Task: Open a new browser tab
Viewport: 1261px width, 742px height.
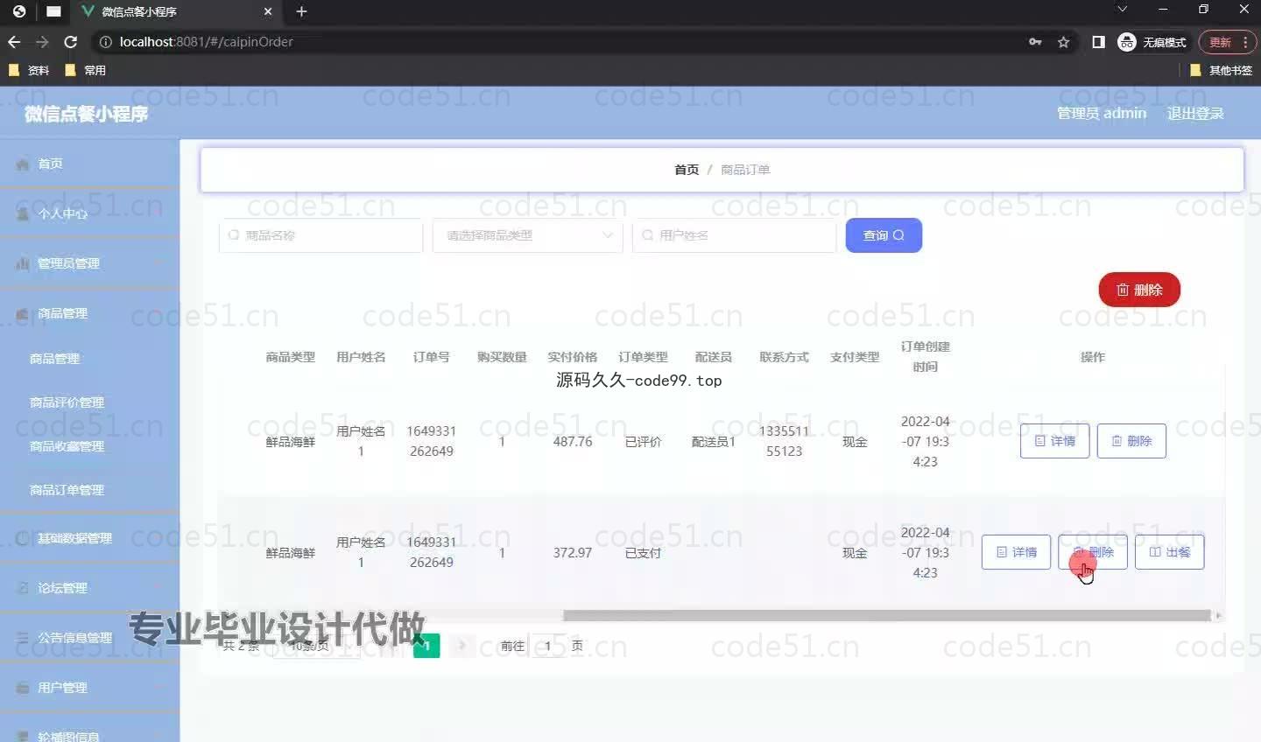Action: (x=301, y=11)
